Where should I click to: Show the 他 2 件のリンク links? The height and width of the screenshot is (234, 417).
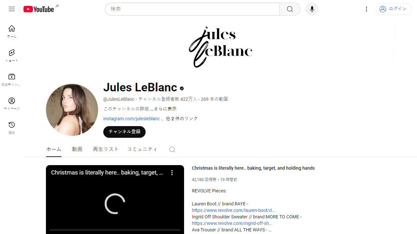point(182,119)
